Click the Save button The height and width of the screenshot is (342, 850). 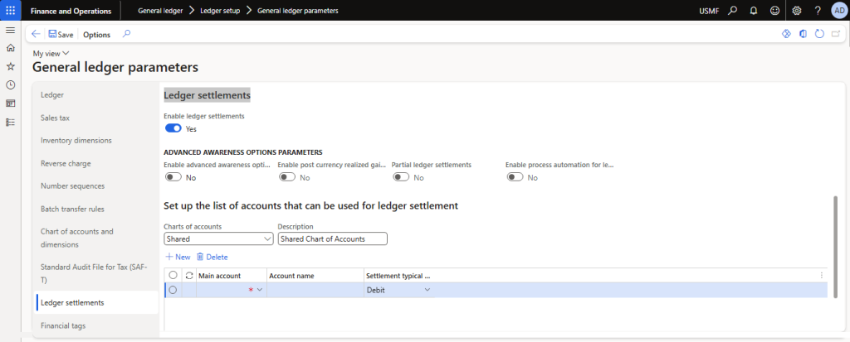(61, 34)
